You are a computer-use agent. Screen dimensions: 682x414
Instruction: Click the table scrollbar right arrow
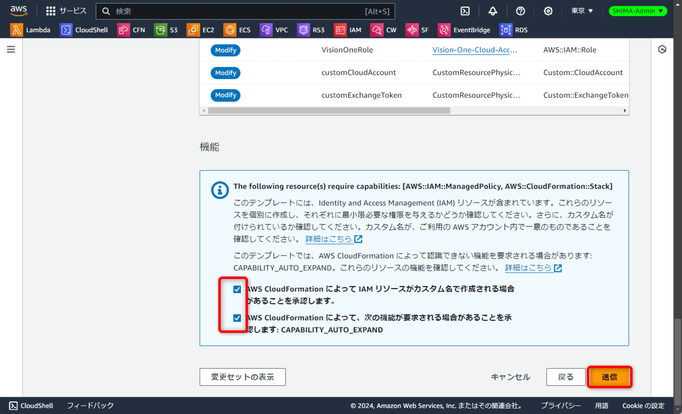pyautogui.click(x=625, y=110)
